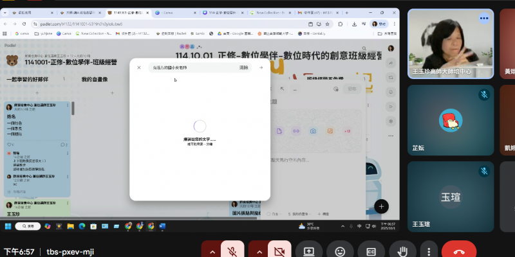This screenshot has height=257, width=515.
Task: Open the 我的自畫像 section dropdown
Action: point(299,214)
